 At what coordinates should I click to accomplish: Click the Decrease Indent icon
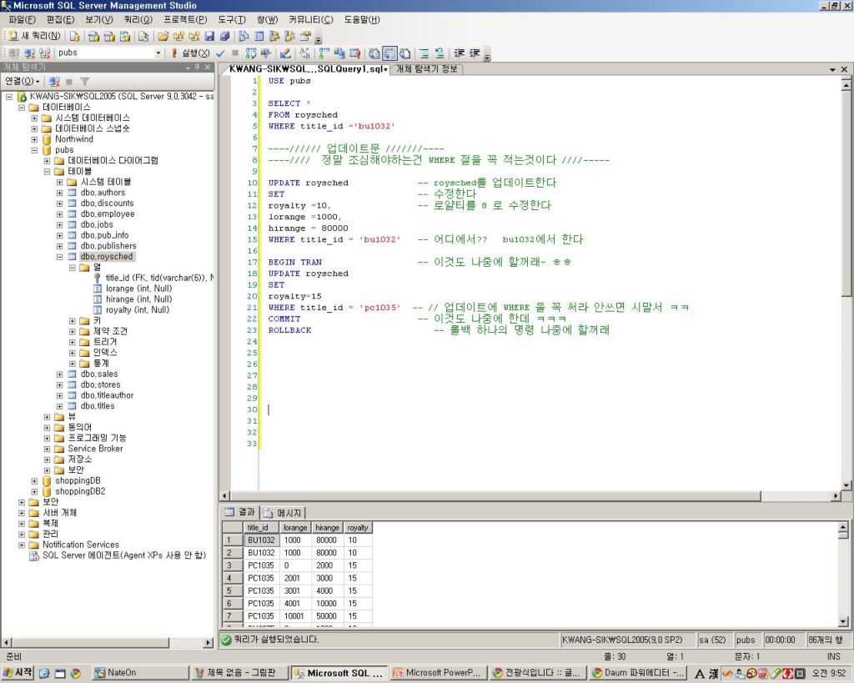pyautogui.click(x=460, y=53)
